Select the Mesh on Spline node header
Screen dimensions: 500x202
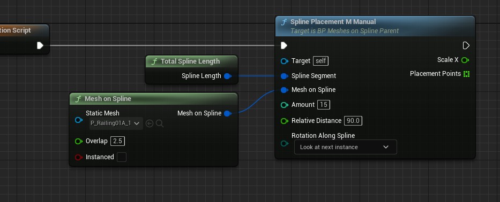point(154,99)
